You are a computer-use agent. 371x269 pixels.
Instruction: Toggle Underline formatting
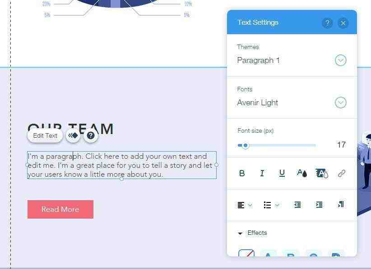[282, 173]
